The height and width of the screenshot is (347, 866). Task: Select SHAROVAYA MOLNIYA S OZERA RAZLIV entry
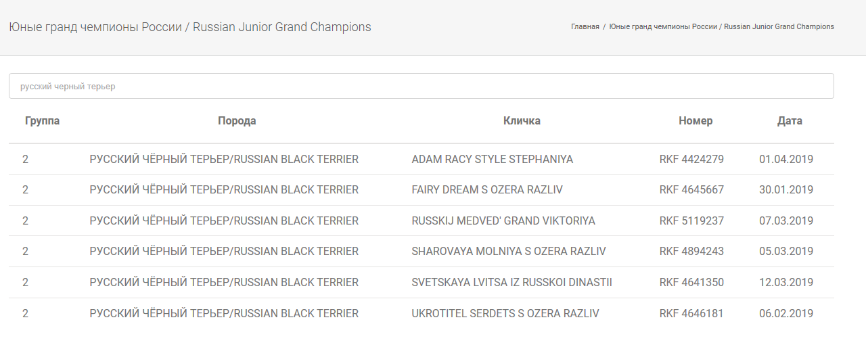click(509, 252)
